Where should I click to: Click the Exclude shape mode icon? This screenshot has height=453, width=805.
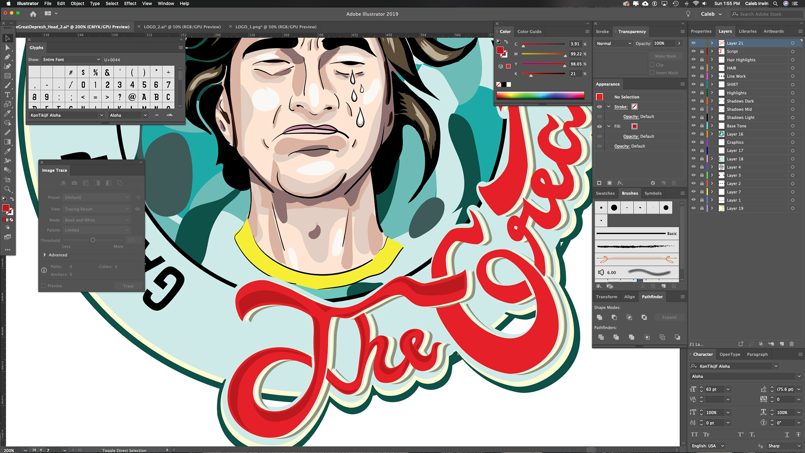[644, 318]
